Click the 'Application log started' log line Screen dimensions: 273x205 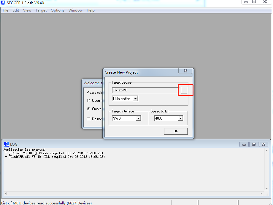click(24, 150)
